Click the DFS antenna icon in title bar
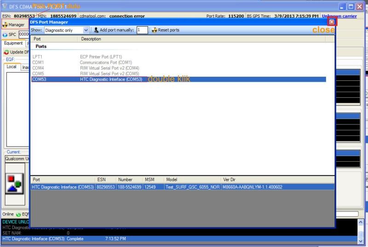Image resolution: width=368 pixels, height=247 pixels. (5, 6)
